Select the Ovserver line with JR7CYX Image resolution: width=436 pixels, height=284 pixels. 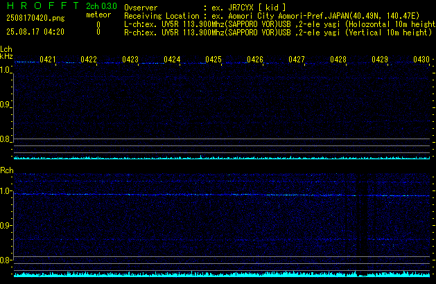click(x=205, y=8)
